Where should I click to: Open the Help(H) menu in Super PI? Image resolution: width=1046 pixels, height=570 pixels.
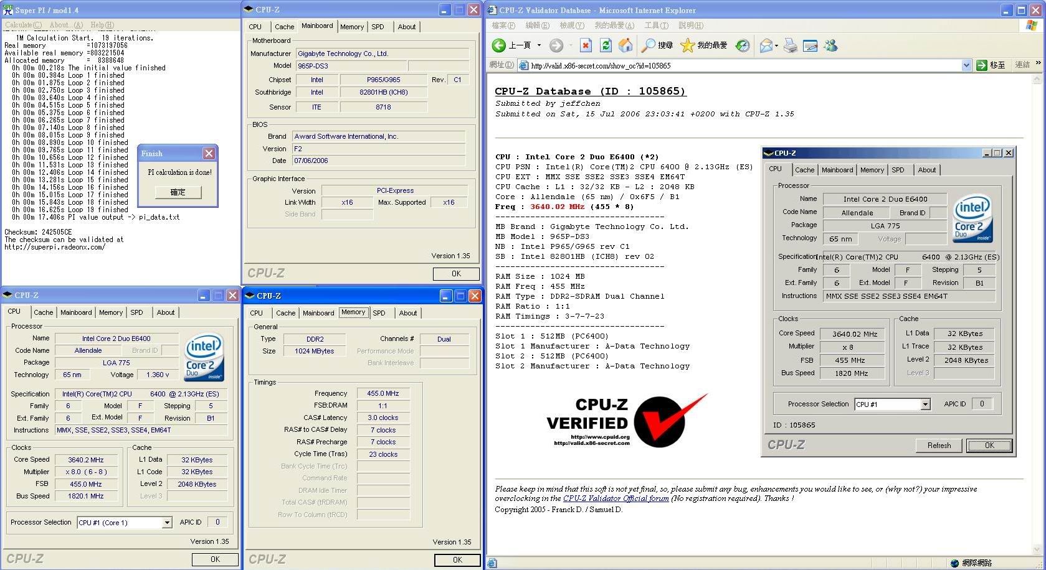(102, 25)
